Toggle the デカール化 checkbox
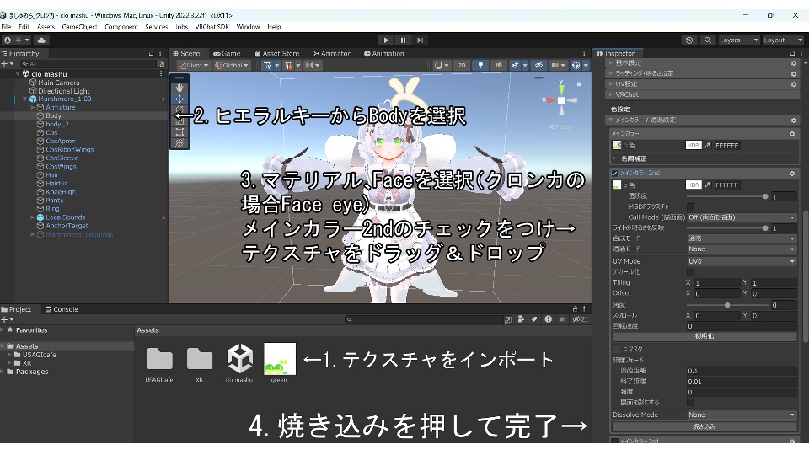The image size is (809, 455). [x=690, y=272]
